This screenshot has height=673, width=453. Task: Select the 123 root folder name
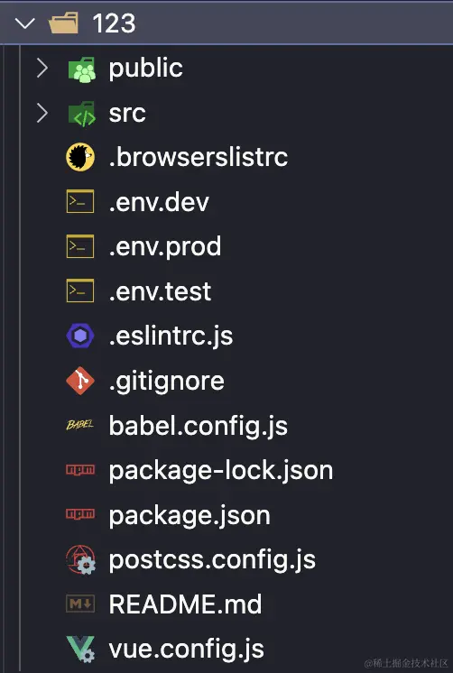click(114, 23)
